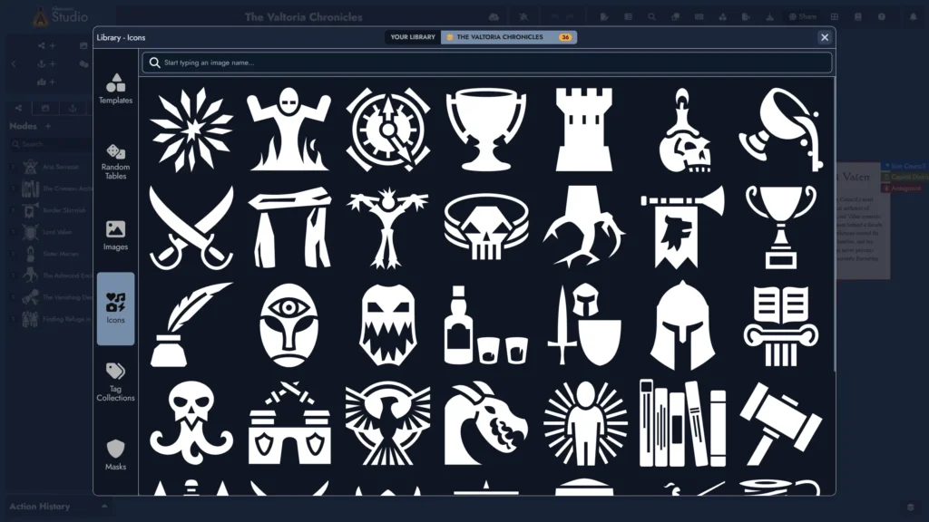929x522 pixels.
Task: Select the whiskey bottle and glasses icon
Action: click(x=486, y=324)
